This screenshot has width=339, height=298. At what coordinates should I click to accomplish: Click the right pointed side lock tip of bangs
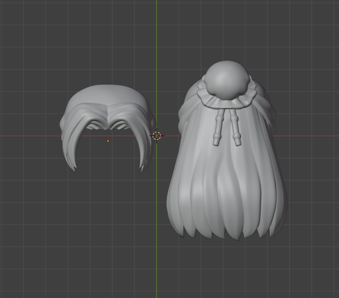[143, 167]
